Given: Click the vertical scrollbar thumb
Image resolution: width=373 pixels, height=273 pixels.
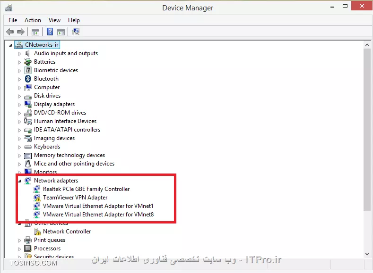Looking at the screenshot, I should pyautogui.click(x=367, y=129).
